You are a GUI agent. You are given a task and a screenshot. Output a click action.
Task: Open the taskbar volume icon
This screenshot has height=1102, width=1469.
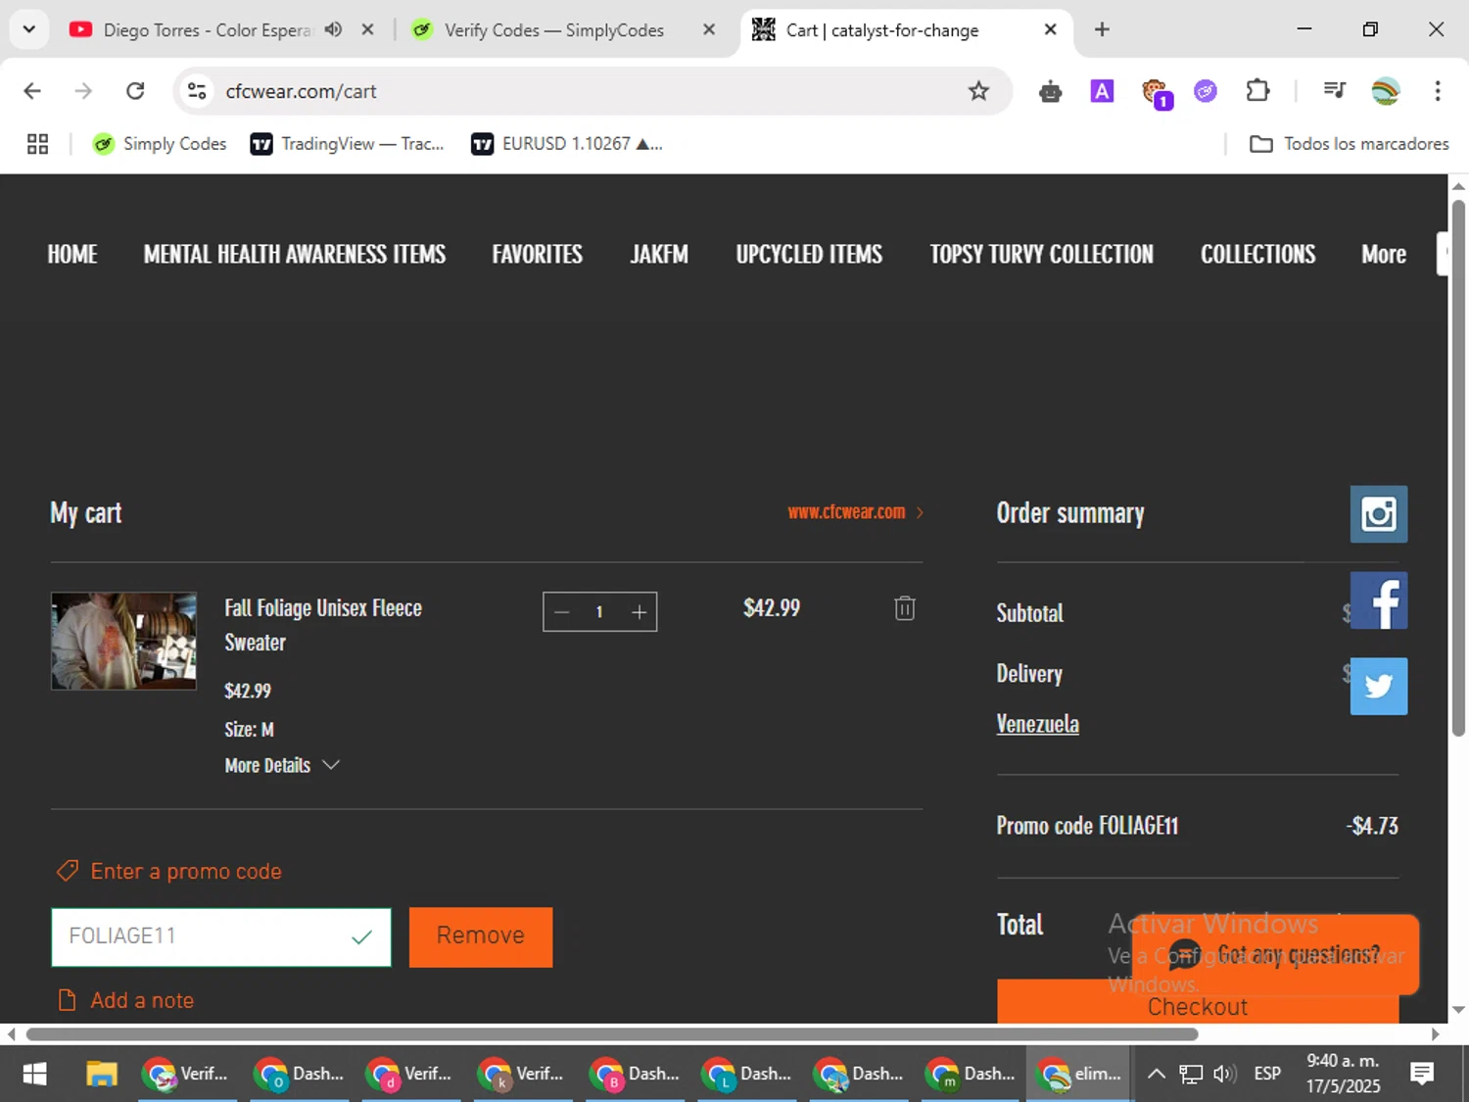(1224, 1074)
